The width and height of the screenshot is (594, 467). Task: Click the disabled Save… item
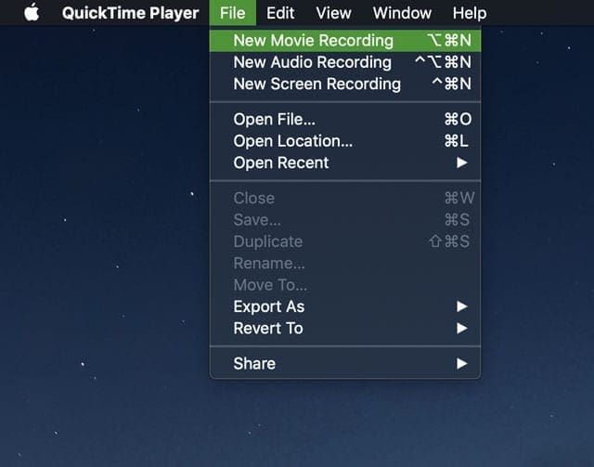345,220
